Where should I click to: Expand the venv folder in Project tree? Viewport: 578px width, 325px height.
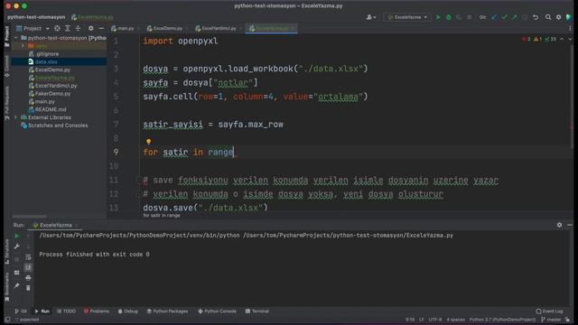(23, 46)
